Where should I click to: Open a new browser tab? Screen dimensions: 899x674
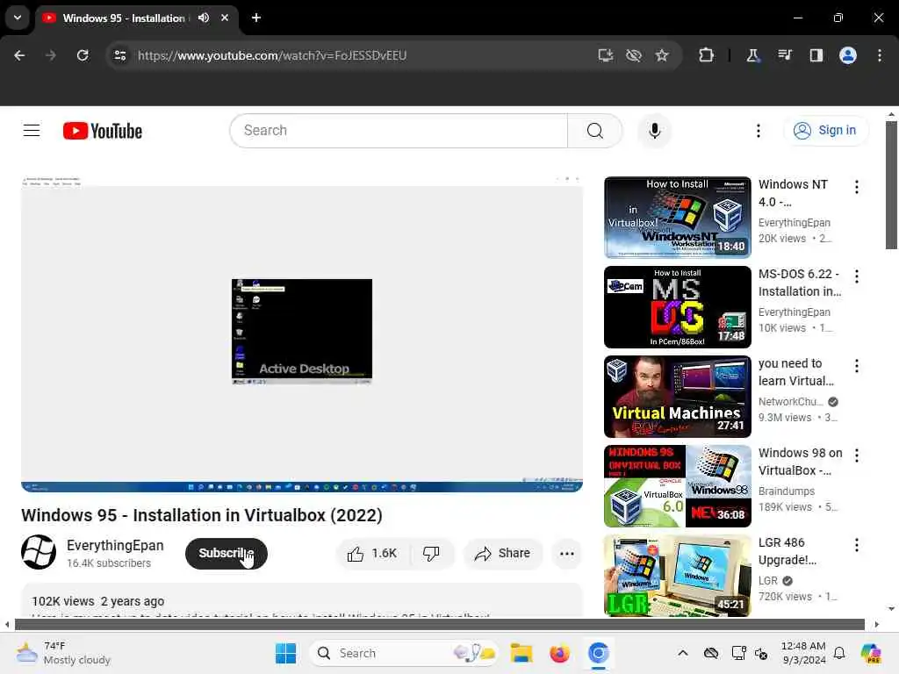pos(256,18)
